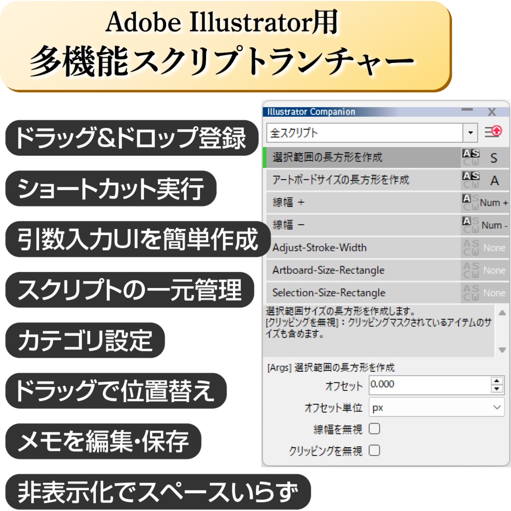This screenshot has width=511, height=511.
Task: Open the 全スクリプト filter dropdown
Action: coord(470,132)
